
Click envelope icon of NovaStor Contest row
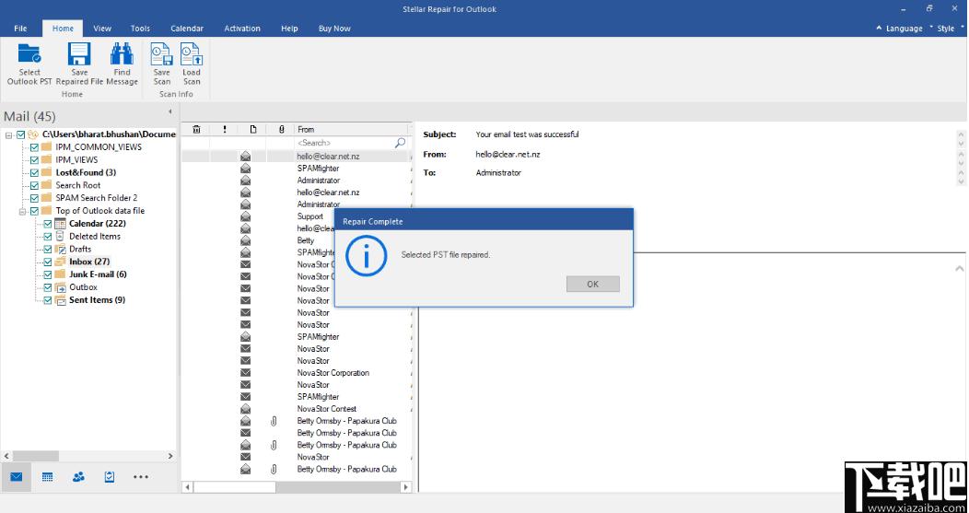245,409
